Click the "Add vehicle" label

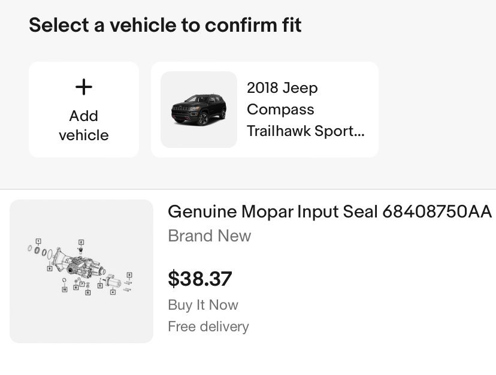(84, 125)
